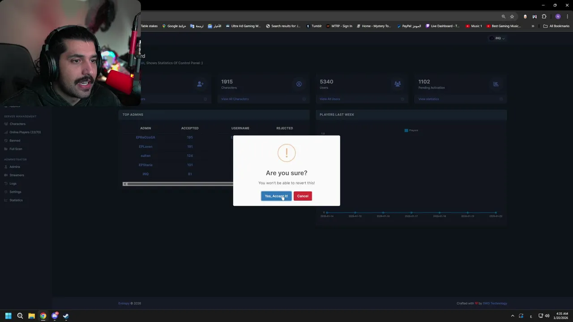Open File Explorer from taskbar
Image resolution: width=573 pixels, height=322 pixels.
pyautogui.click(x=31, y=316)
